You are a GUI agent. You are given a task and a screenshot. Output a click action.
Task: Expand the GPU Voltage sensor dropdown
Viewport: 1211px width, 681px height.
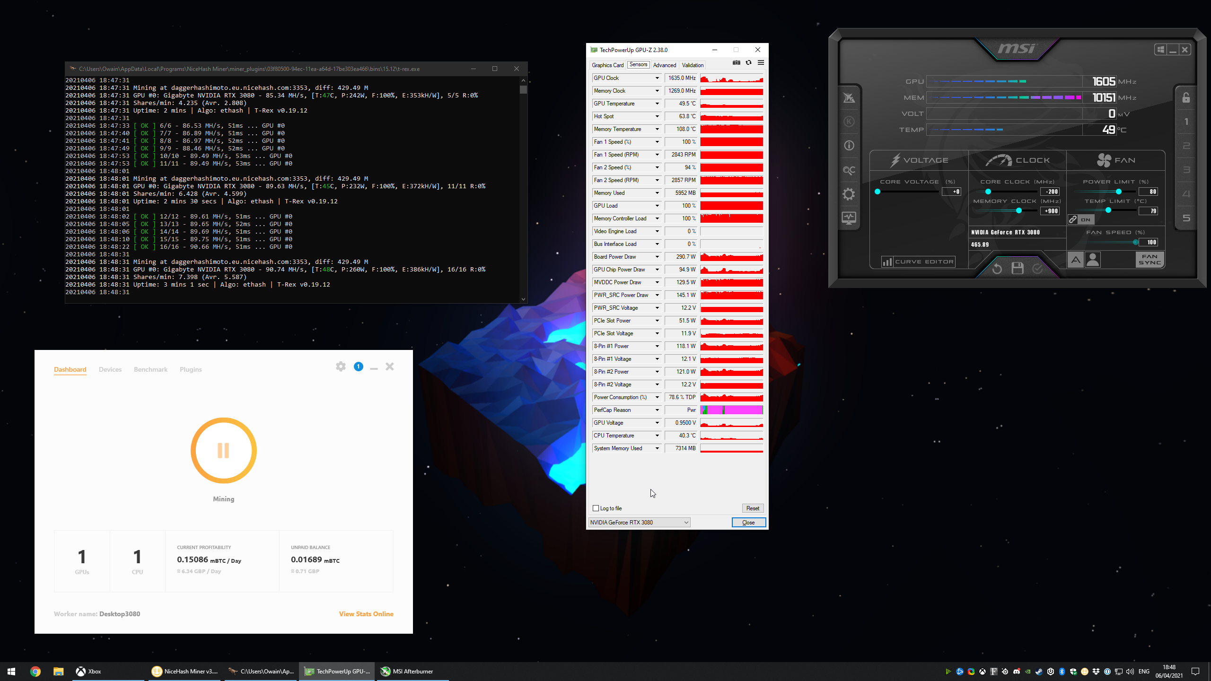coord(657,423)
